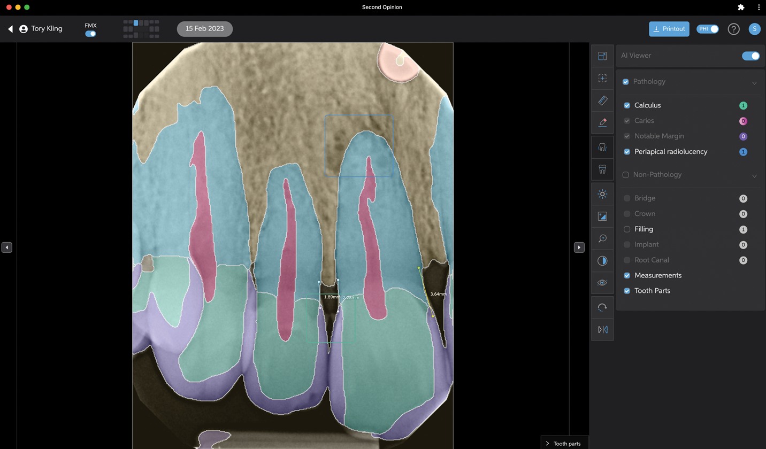Open the brightness adjustment tool
Image resolution: width=766 pixels, height=449 pixels.
602,194
